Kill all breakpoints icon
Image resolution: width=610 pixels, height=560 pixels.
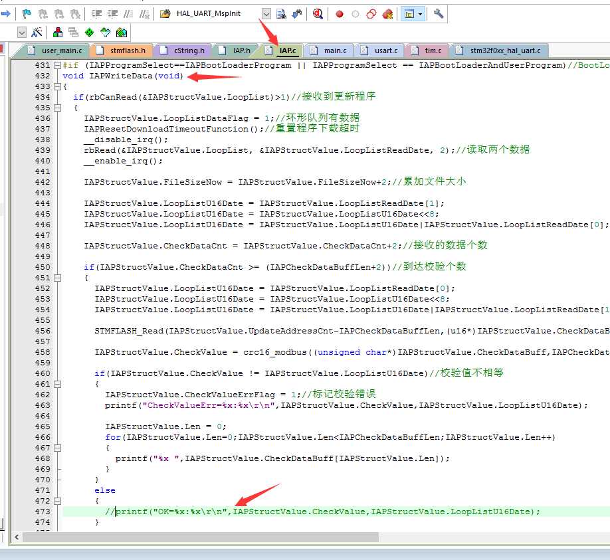pyautogui.click(x=387, y=15)
